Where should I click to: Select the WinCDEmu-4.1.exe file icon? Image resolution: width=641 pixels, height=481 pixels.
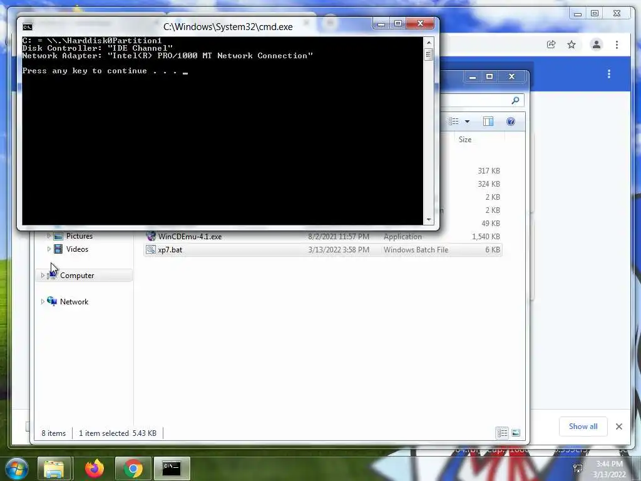pos(151,236)
